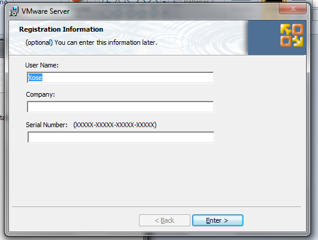Viewport: 318px width, 240px height.
Task: Click the highlighted Xose text
Action: (35, 78)
